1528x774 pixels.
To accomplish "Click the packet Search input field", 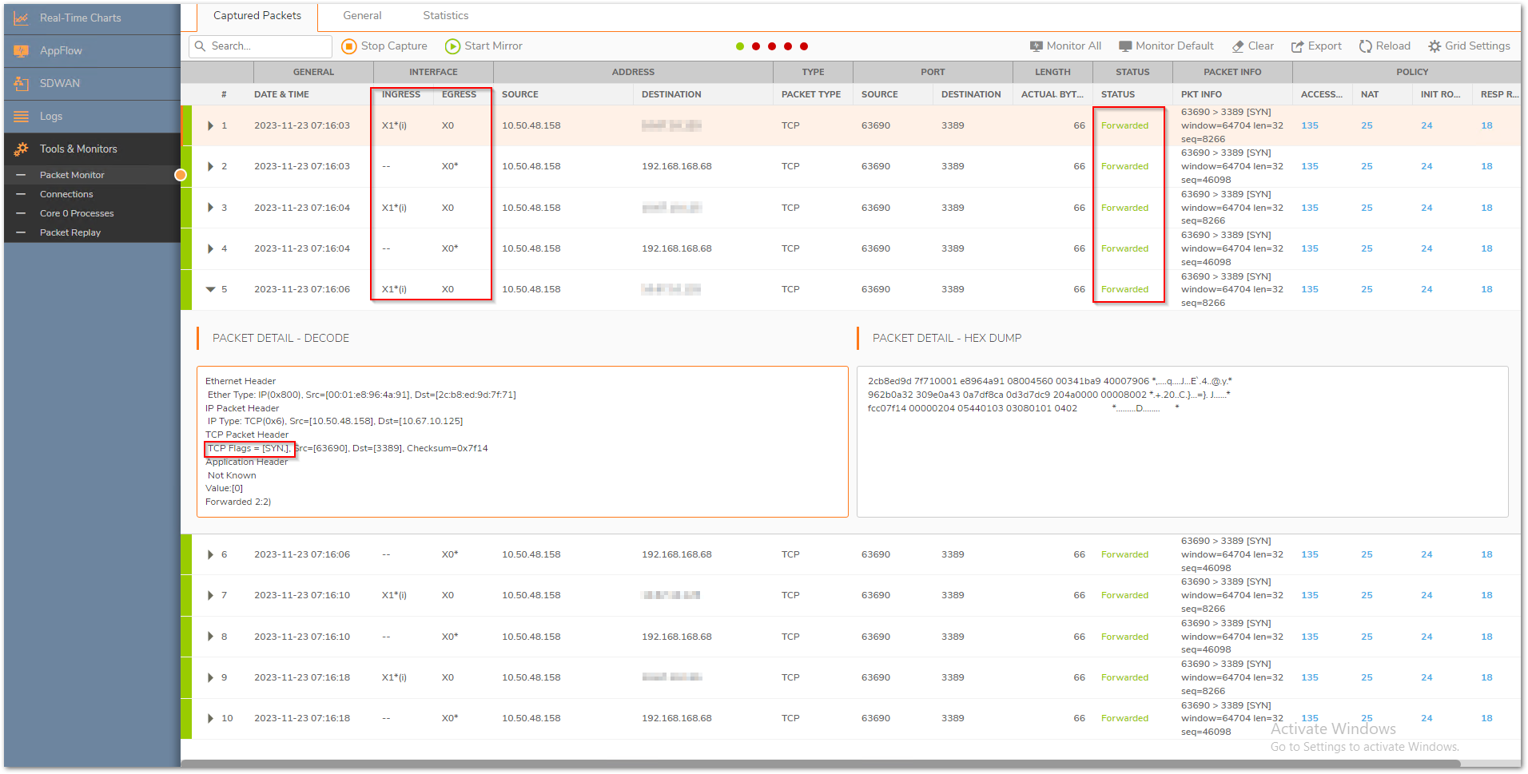I will point(261,46).
